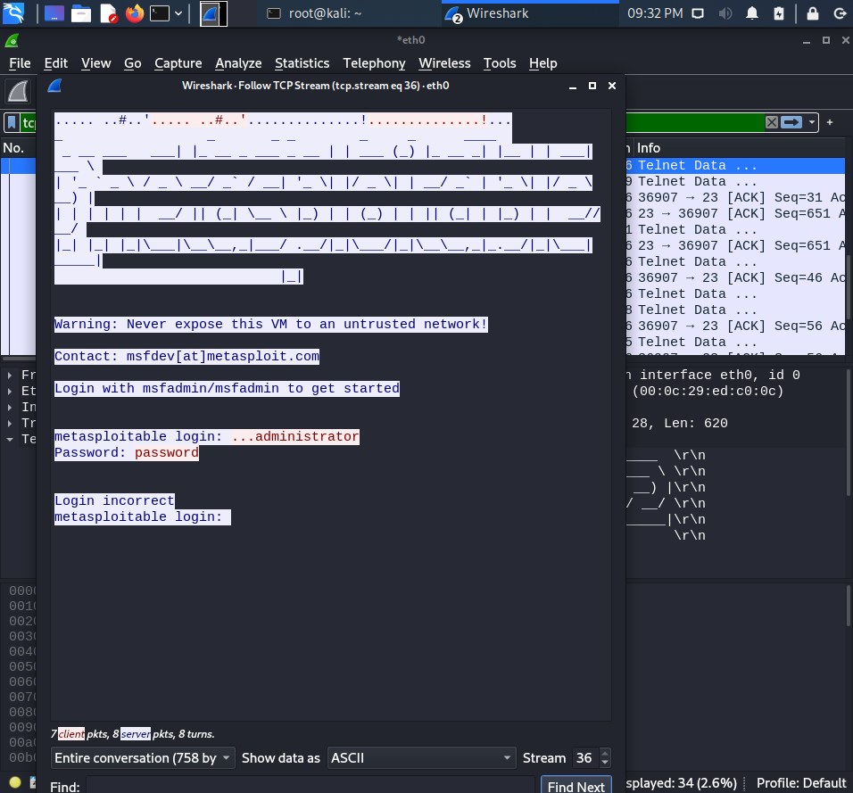Click the 'Login incorrect' line in stream

coord(114,501)
